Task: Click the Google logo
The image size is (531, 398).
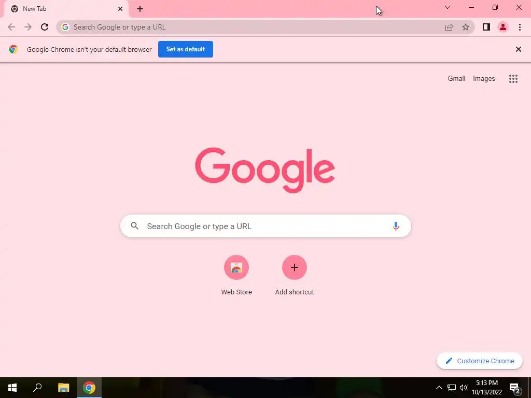Action: (265, 170)
